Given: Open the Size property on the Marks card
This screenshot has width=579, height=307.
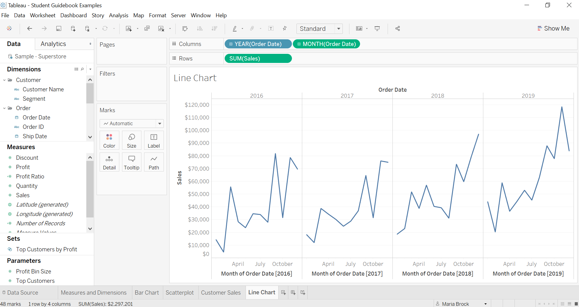Looking at the screenshot, I should (131, 140).
